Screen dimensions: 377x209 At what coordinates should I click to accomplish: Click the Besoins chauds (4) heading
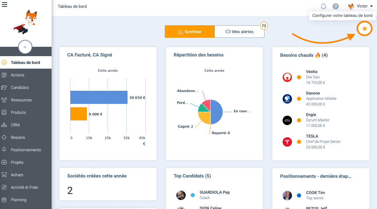(x=304, y=55)
